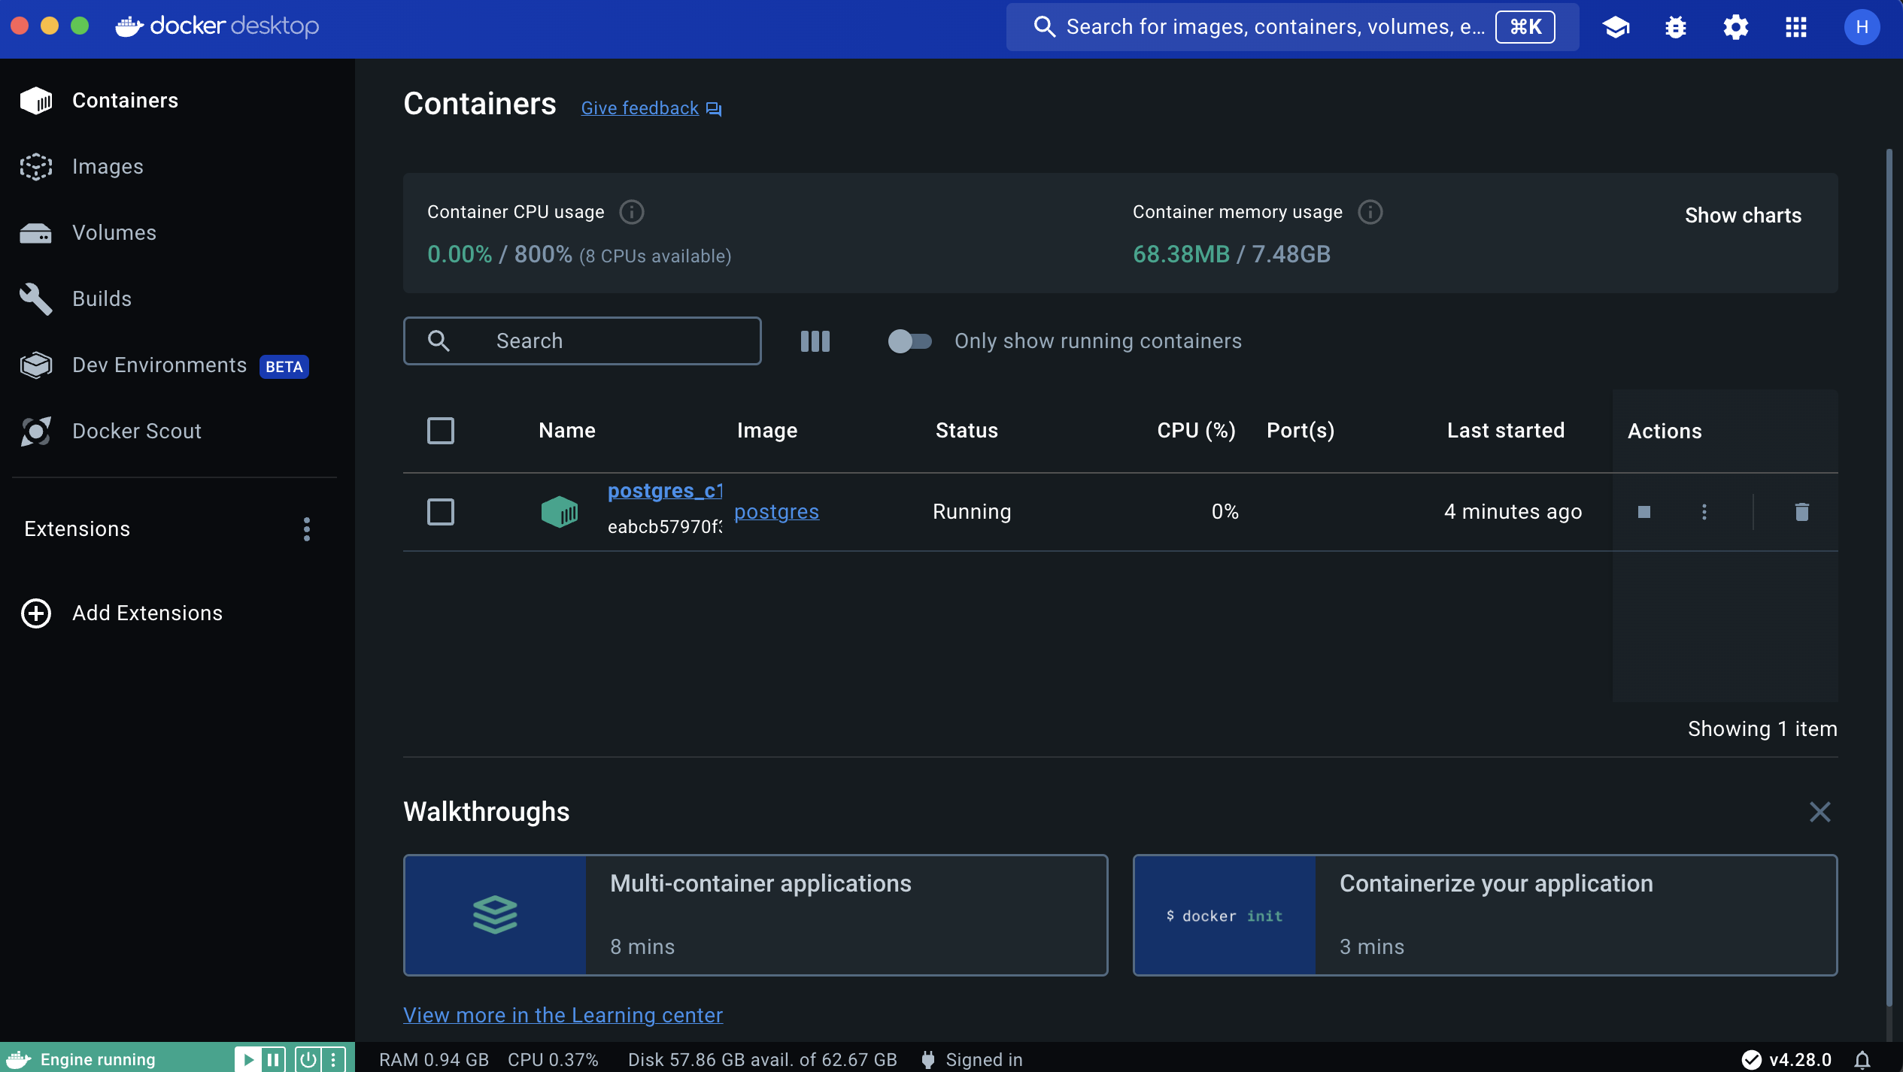Close the Walkthroughs section
1903x1072 pixels.
point(1820,812)
